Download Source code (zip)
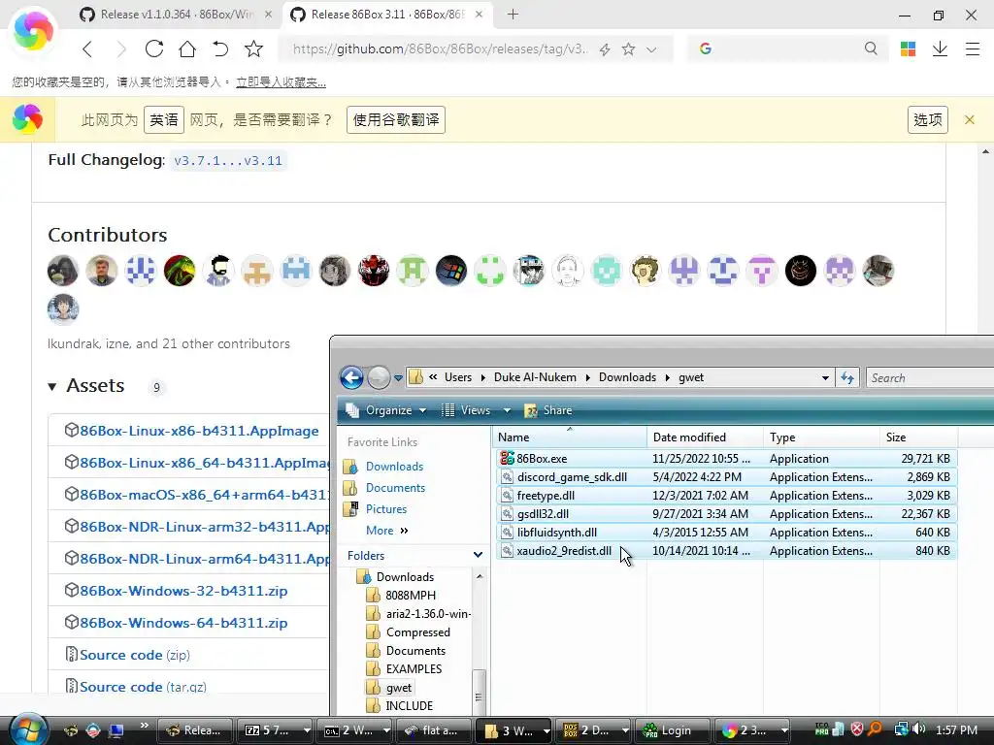This screenshot has height=745, width=994. tap(134, 655)
